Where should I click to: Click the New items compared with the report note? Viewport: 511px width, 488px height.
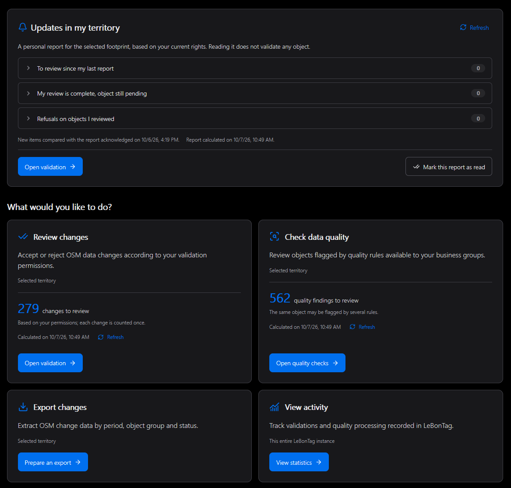[99, 140]
